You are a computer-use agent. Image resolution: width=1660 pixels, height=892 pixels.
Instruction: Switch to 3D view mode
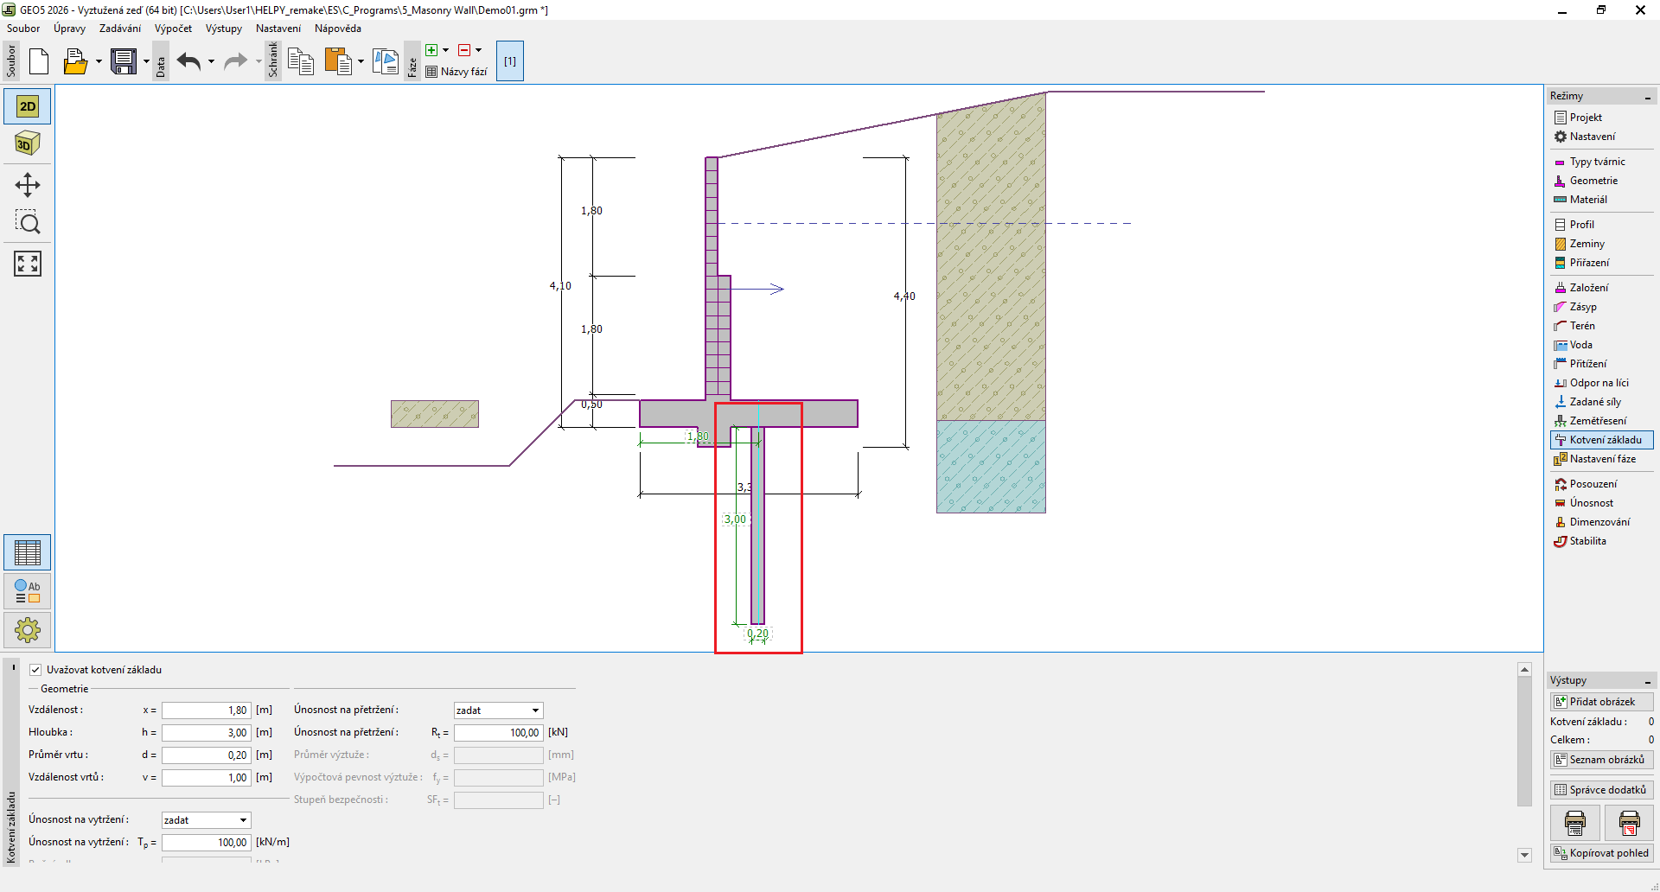(x=28, y=143)
